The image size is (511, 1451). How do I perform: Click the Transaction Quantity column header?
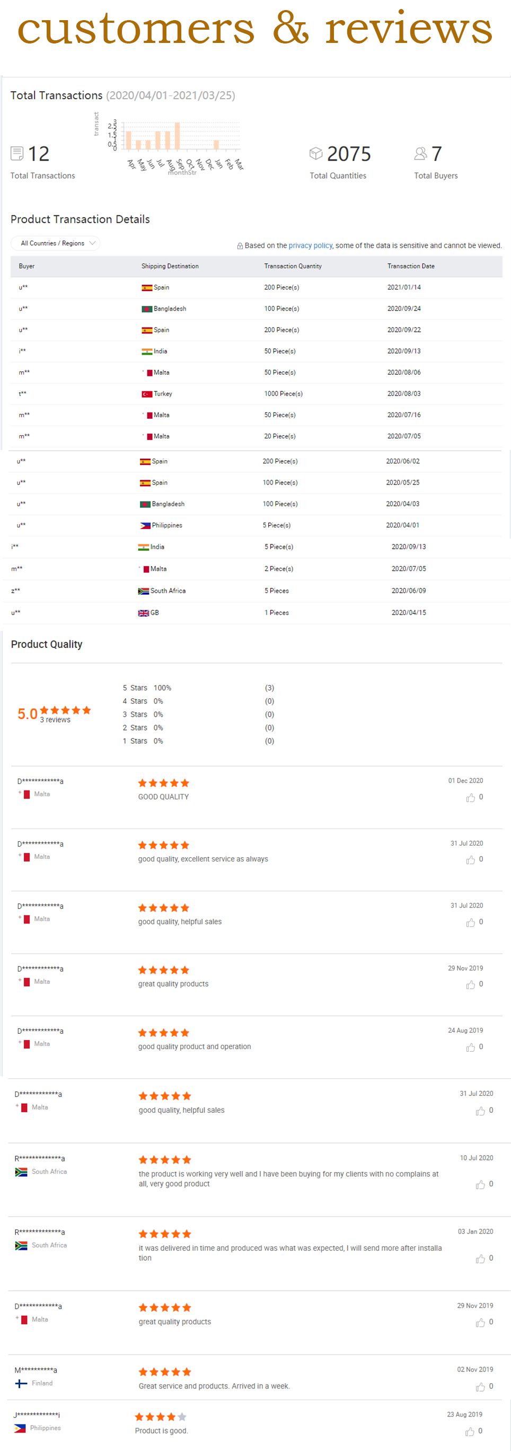click(x=293, y=267)
